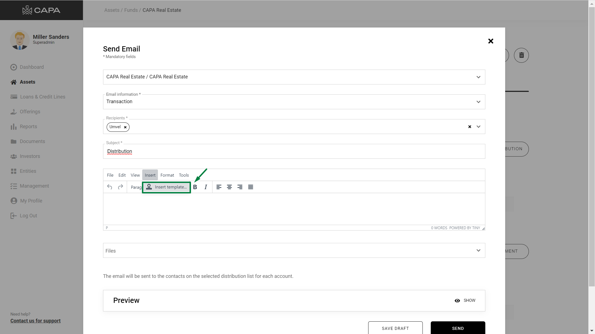
Task: Toggle italic formatting
Action: (x=206, y=187)
